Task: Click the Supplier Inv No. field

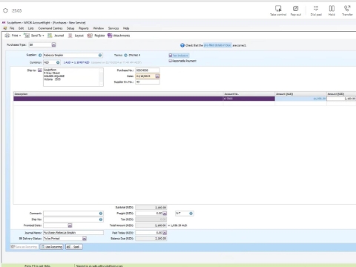Action: tap(148, 82)
